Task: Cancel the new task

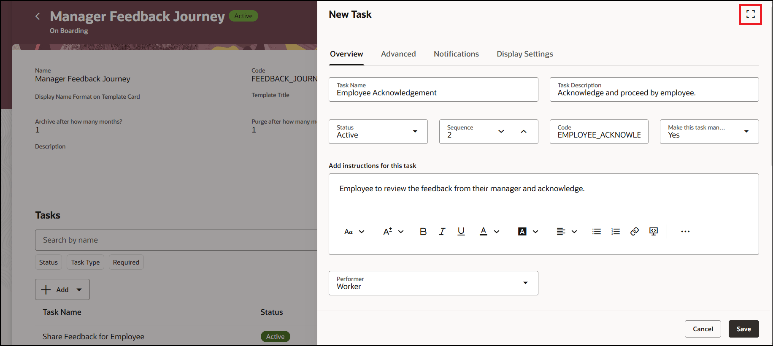Action: 703,329
